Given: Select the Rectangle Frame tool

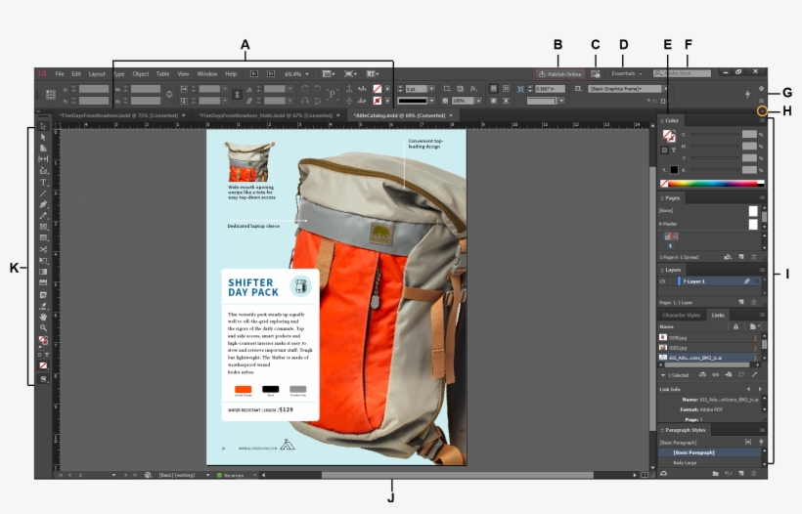Looking at the screenshot, I should click(x=43, y=227).
